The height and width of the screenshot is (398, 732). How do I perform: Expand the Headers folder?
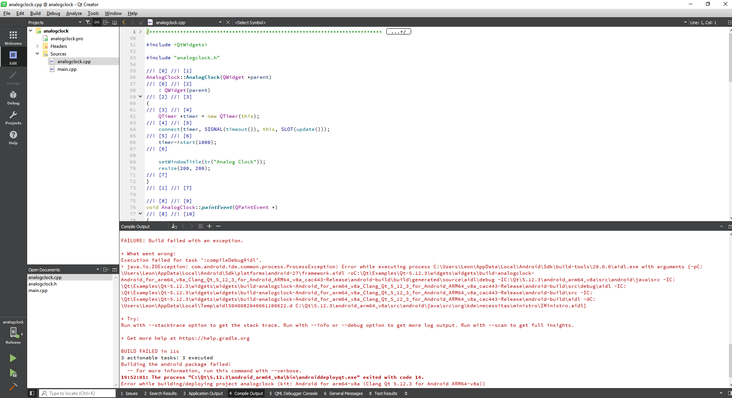(38, 46)
